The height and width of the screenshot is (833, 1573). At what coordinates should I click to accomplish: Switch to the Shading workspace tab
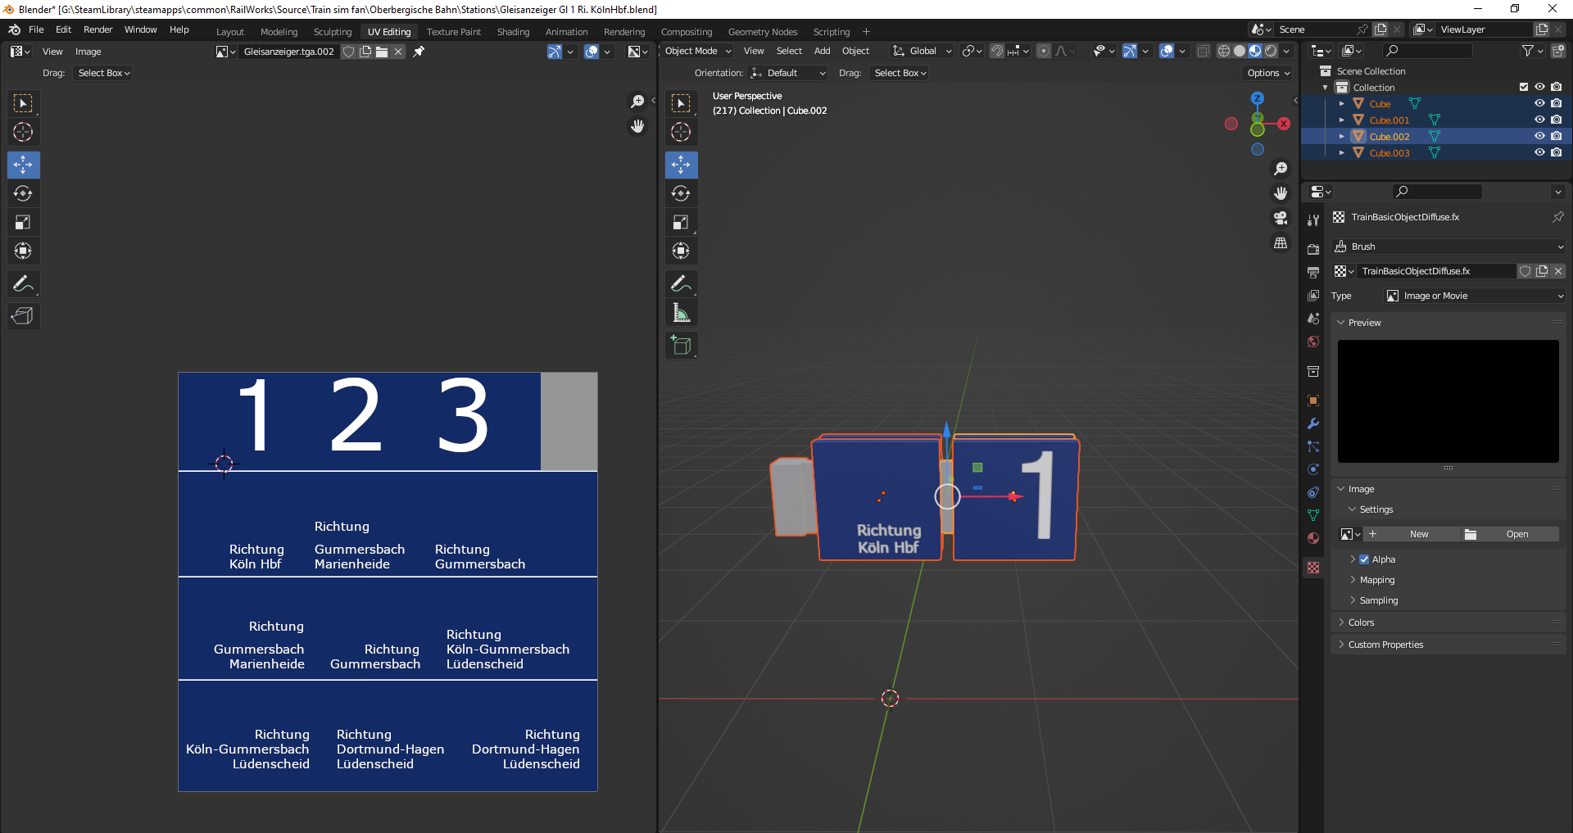pyautogui.click(x=513, y=32)
